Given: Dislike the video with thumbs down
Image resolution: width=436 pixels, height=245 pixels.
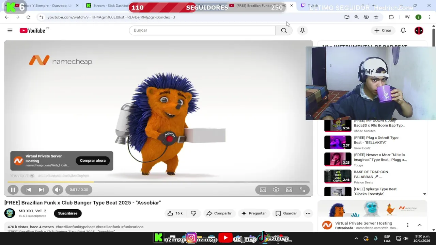Looking at the screenshot, I should coord(193,213).
